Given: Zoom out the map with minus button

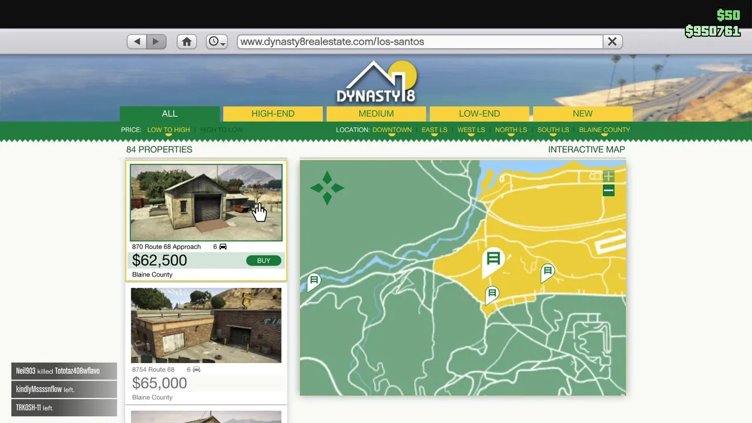Looking at the screenshot, I should (609, 190).
